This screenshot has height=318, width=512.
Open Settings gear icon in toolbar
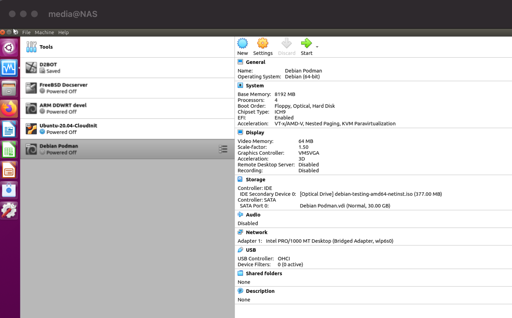[x=263, y=43]
